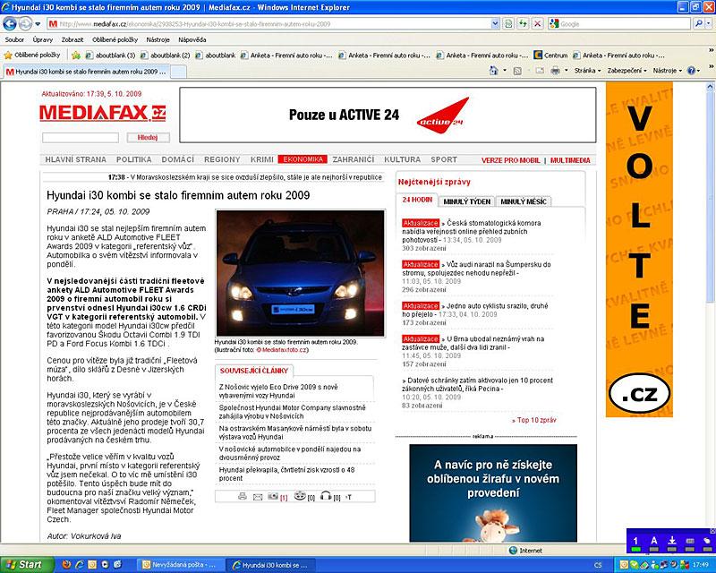Select the Hyundai i30 kombi browser tab
This screenshot has width=716, height=573.
point(87,72)
